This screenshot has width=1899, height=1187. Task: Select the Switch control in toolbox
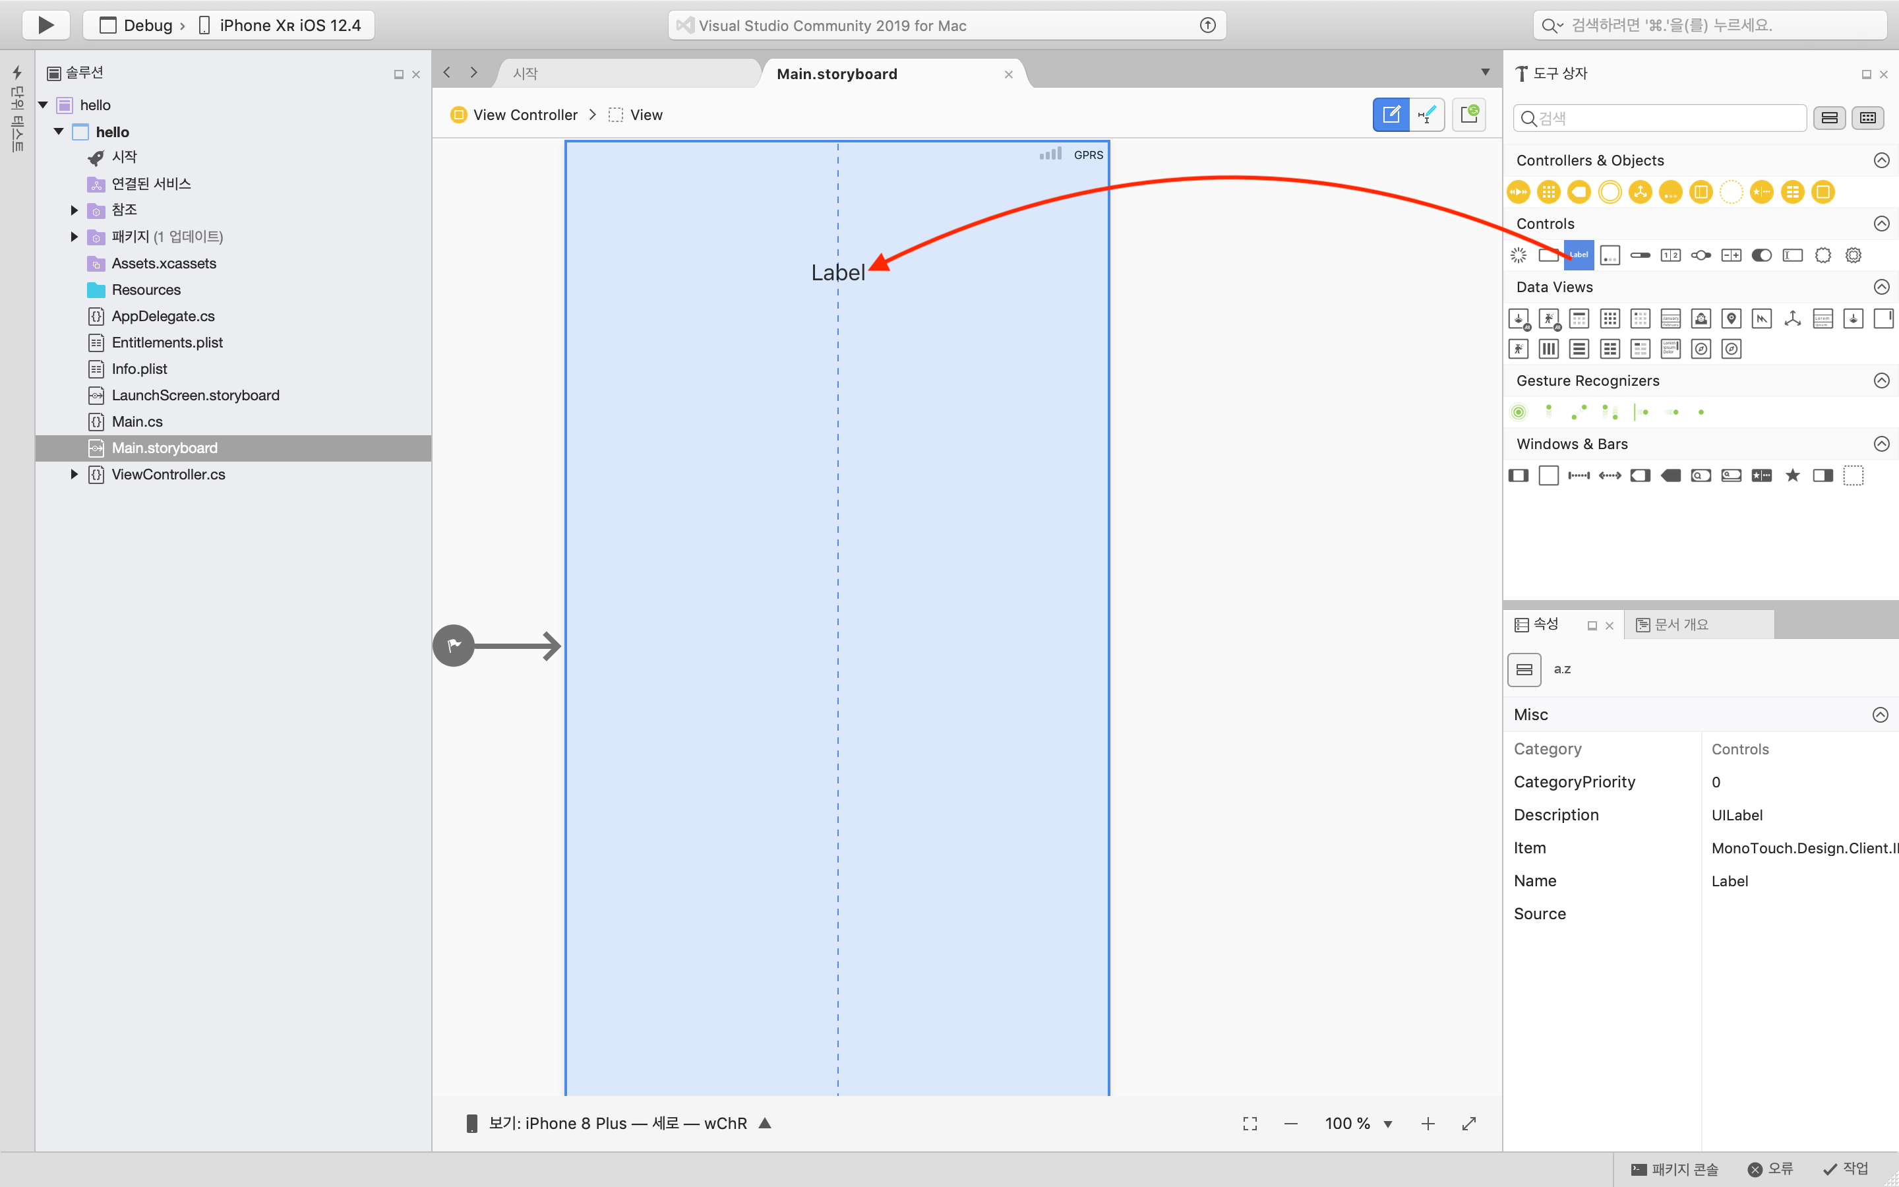click(x=1762, y=255)
